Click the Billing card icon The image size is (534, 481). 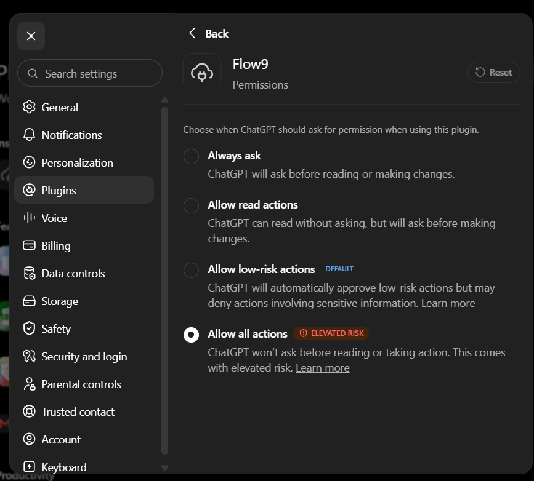tap(30, 245)
